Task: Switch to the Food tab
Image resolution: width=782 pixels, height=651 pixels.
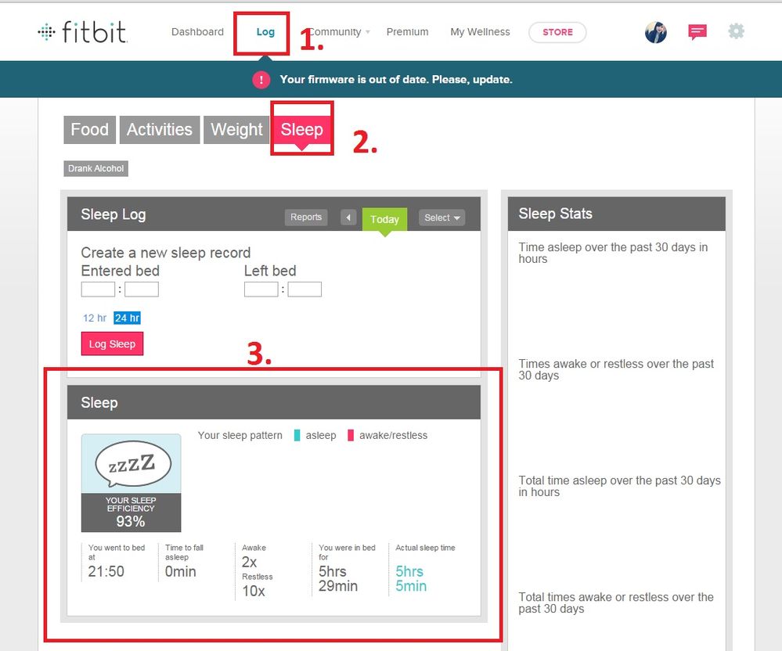Action: (x=90, y=130)
